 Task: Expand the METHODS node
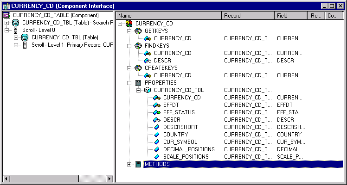tap(129, 164)
